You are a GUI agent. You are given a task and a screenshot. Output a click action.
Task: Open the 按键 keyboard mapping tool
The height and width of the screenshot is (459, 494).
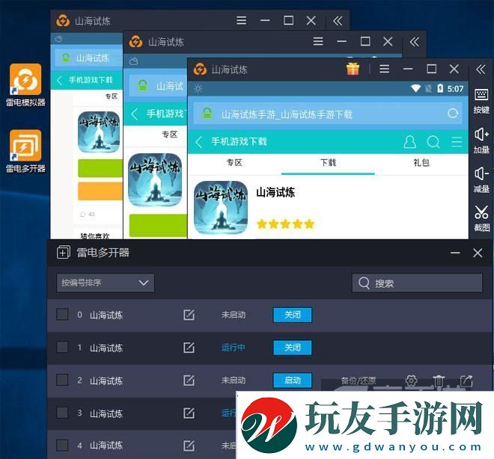481,102
